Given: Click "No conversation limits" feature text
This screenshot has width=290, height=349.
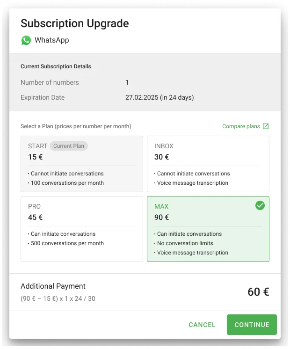Looking at the screenshot, I should point(185,243).
